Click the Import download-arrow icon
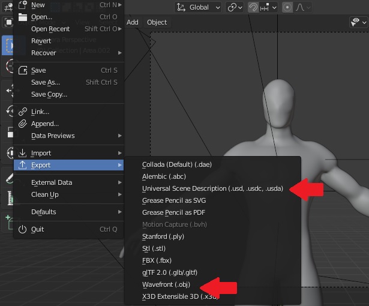This screenshot has width=369, height=306. pos(23,153)
